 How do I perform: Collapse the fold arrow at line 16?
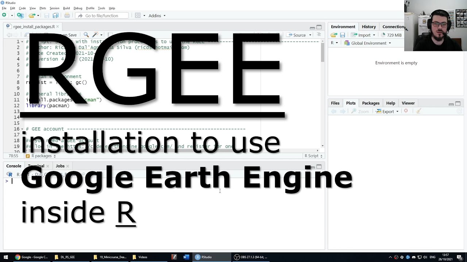click(x=23, y=129)
